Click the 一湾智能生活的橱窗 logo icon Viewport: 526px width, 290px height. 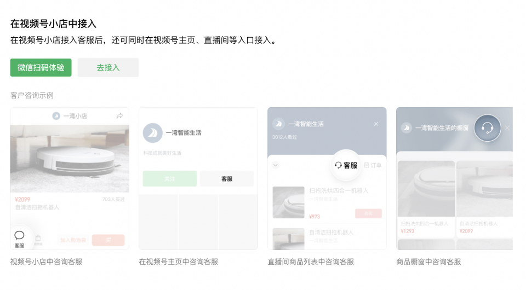(406, 128)
